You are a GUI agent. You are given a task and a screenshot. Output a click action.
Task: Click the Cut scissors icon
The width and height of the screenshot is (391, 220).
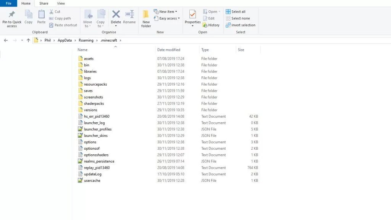[x=52, y=11]
